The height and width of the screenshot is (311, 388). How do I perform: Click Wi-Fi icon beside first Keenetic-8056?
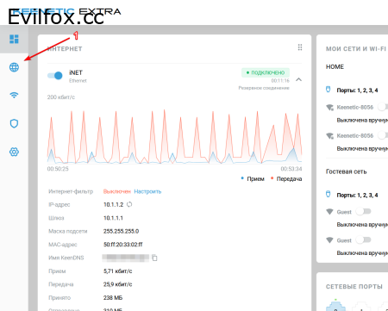click(x=329, y=108)
